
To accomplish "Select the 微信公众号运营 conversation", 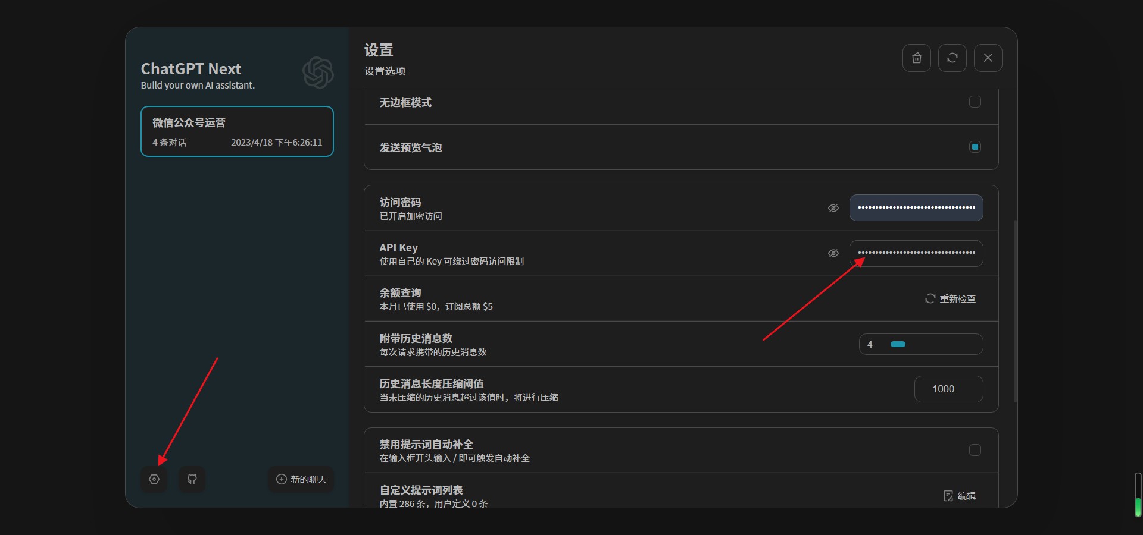I will [x=237, y=131].
